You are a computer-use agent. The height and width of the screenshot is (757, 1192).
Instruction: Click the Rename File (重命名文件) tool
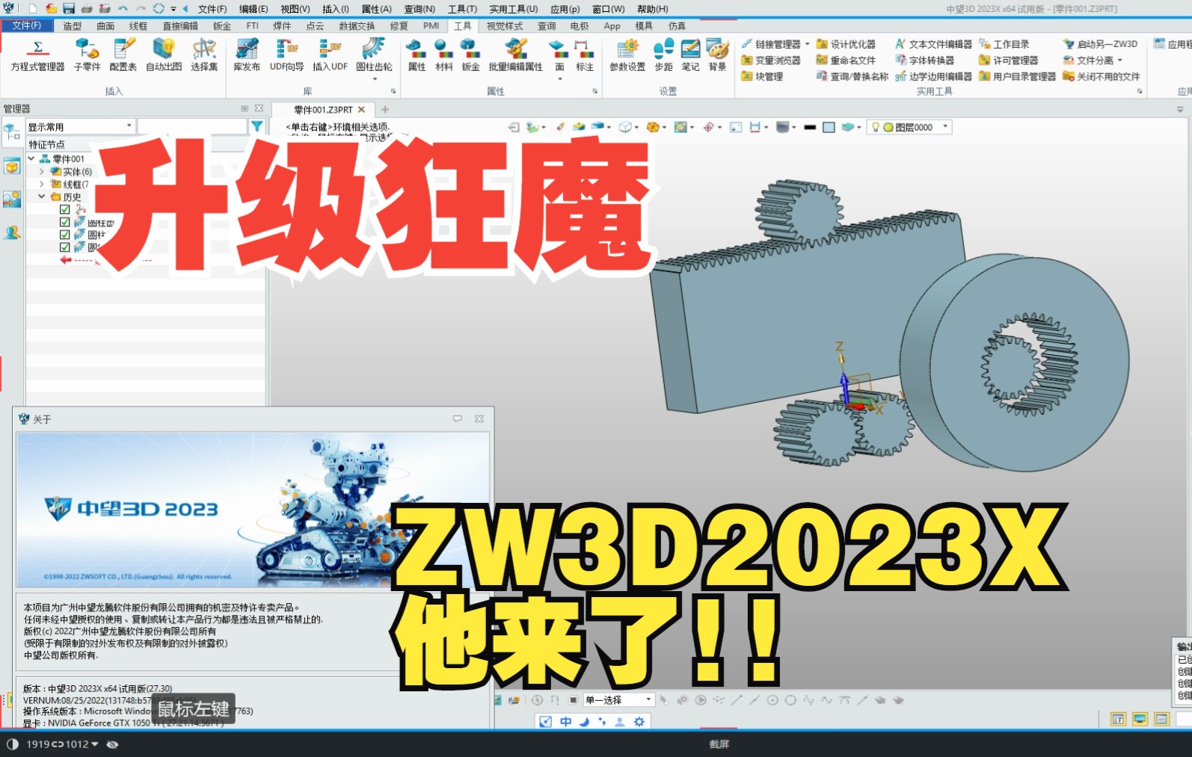[846, 61]
